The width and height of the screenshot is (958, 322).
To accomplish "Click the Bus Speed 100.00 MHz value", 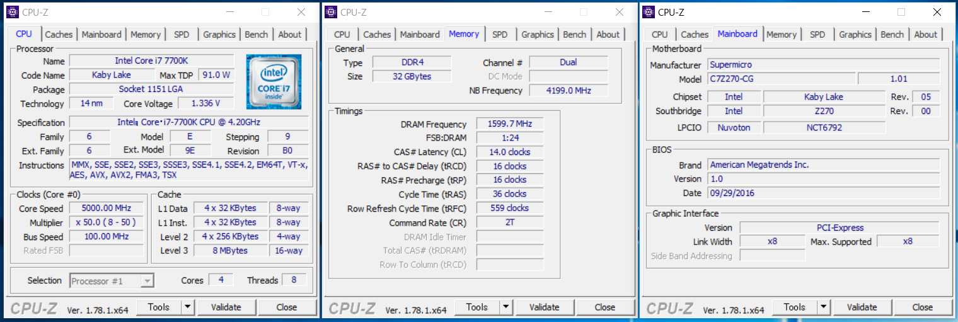I will [106, 236].
